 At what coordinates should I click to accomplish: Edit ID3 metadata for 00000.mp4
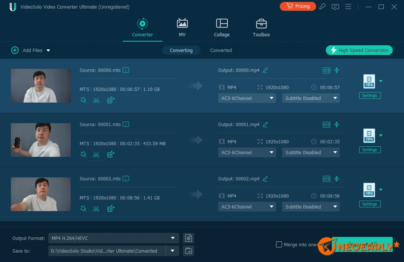pos(326,70)
